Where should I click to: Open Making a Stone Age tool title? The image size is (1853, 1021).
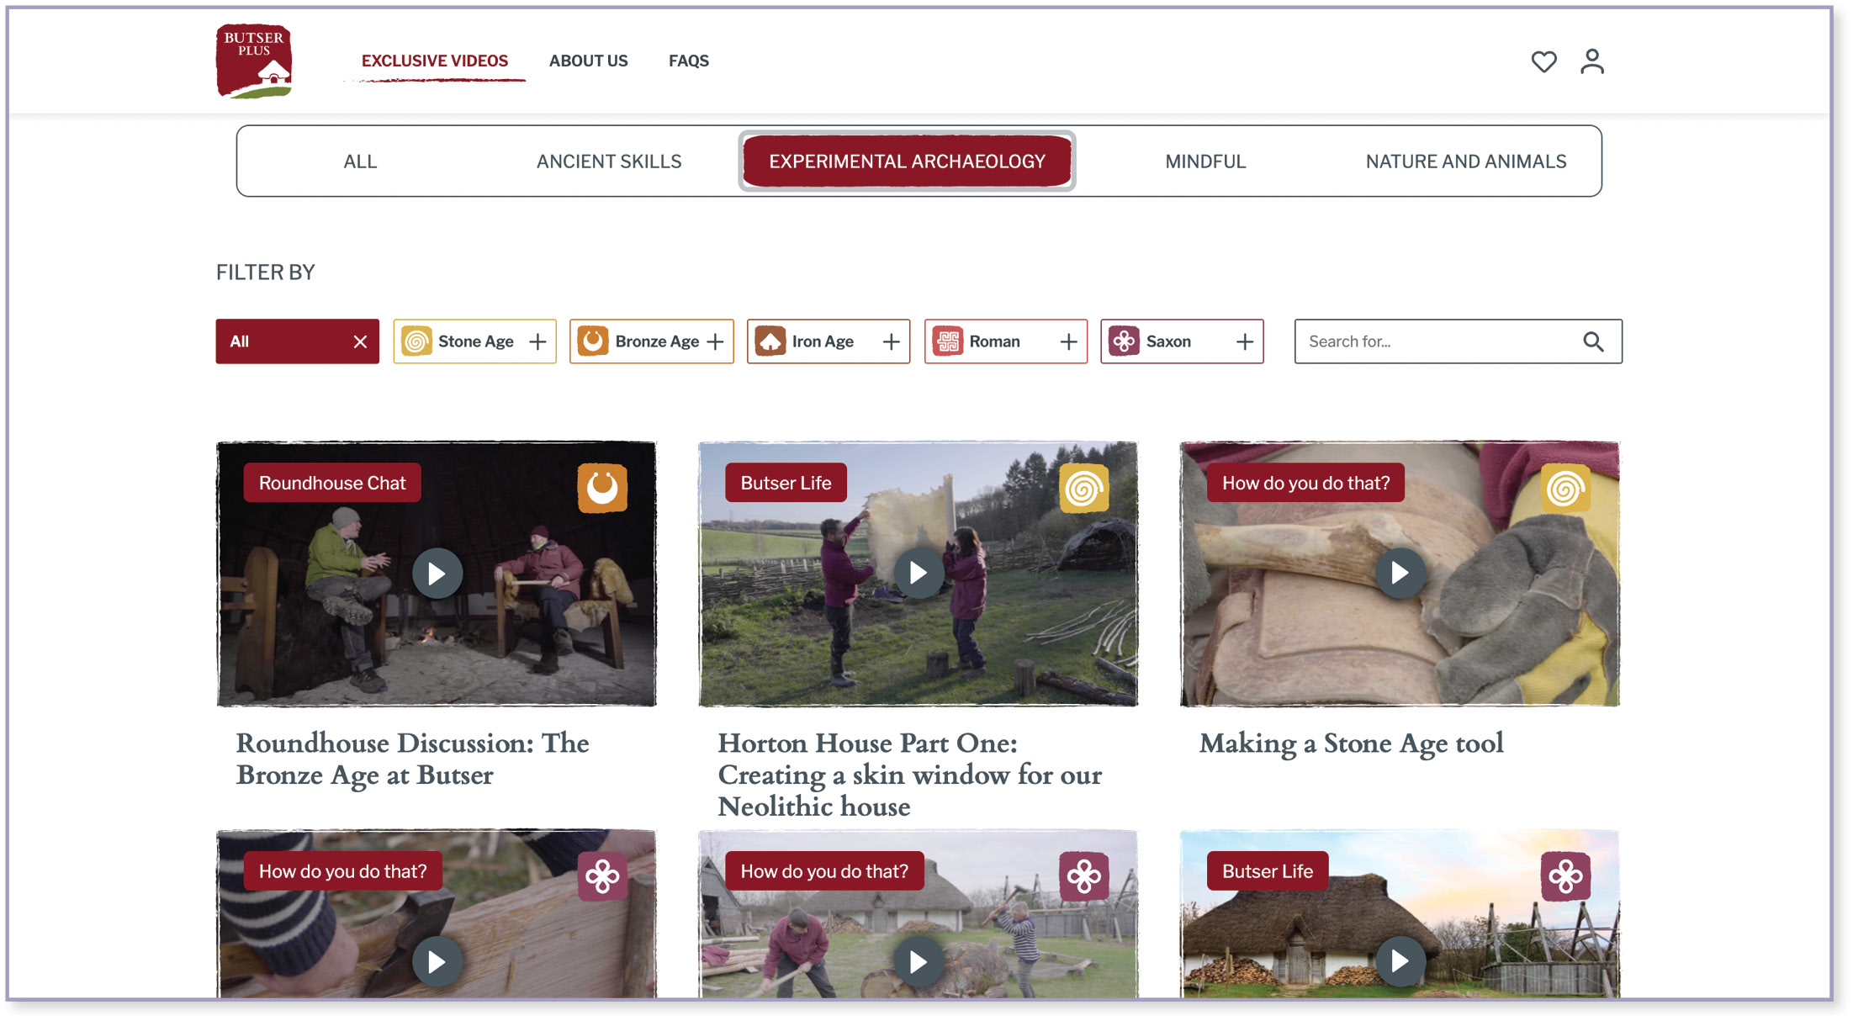(x=1351, y=743)
